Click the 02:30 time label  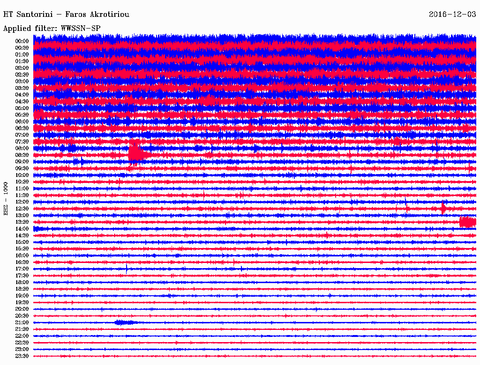pyautogui.click(x=22, y=75)
